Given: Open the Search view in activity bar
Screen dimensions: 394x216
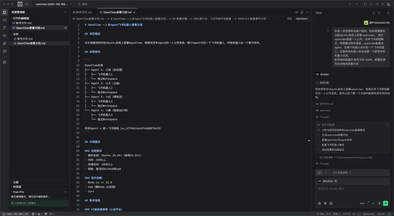Looking at the screenshot, I should click(4, 20).
